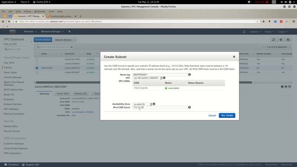Toggle checkbox of the first subnet row
Viewport: 297px width, 167px height.
click(x=37, y=59)
